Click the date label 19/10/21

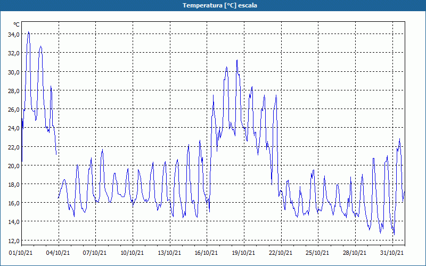click(x=243, y=253)
